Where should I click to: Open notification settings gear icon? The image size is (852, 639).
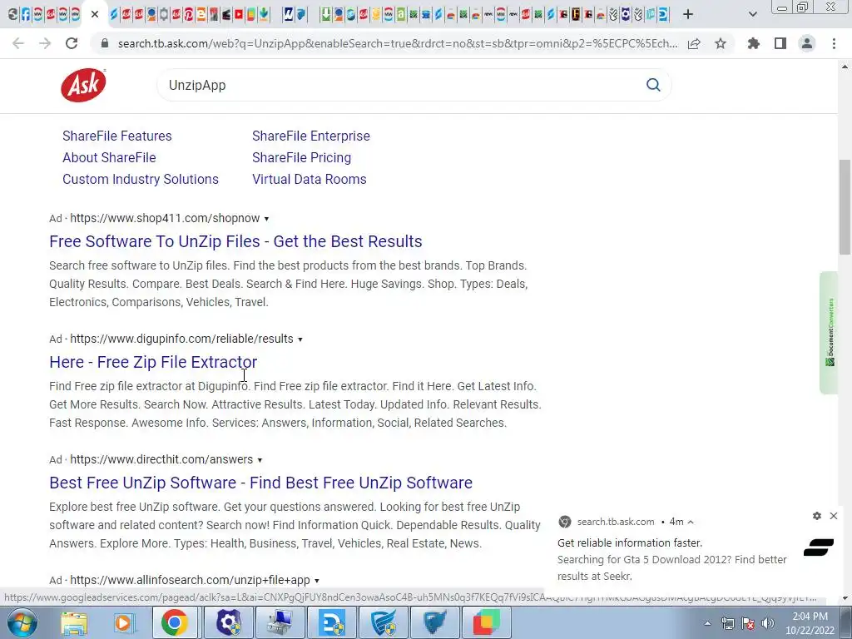(x=817, y=516)
